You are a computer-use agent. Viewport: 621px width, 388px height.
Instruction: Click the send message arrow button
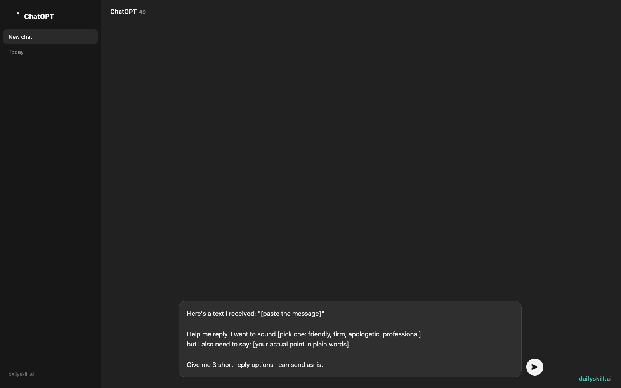click(534, 367)
